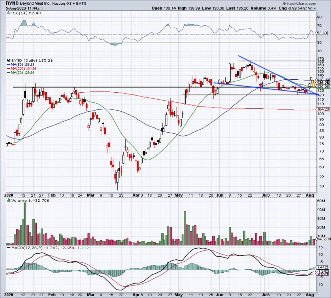Click the BYND ticker symbol heading
The image size is (331, 298).
point(12,4)
